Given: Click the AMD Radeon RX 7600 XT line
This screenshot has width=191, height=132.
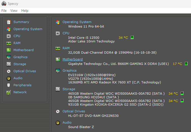Looking at the screenshot, I should [114, 82].
